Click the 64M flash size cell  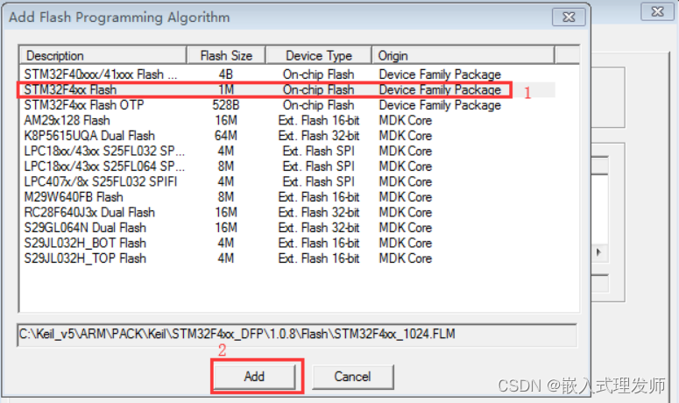tap(226, 136)
